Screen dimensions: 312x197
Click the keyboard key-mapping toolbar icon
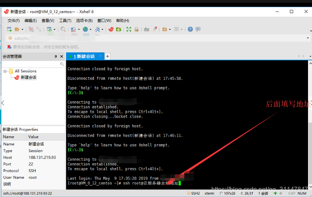coord(146,29)
